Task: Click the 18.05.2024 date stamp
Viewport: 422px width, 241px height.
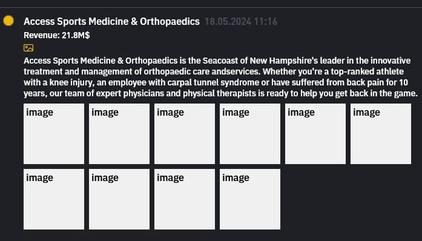Action: tap(228, 22)
